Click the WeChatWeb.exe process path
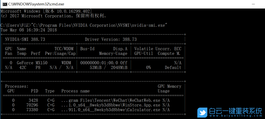 point(111,101)
